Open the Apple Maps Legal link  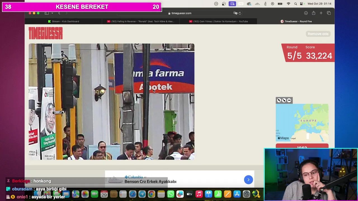click(293, 138)
